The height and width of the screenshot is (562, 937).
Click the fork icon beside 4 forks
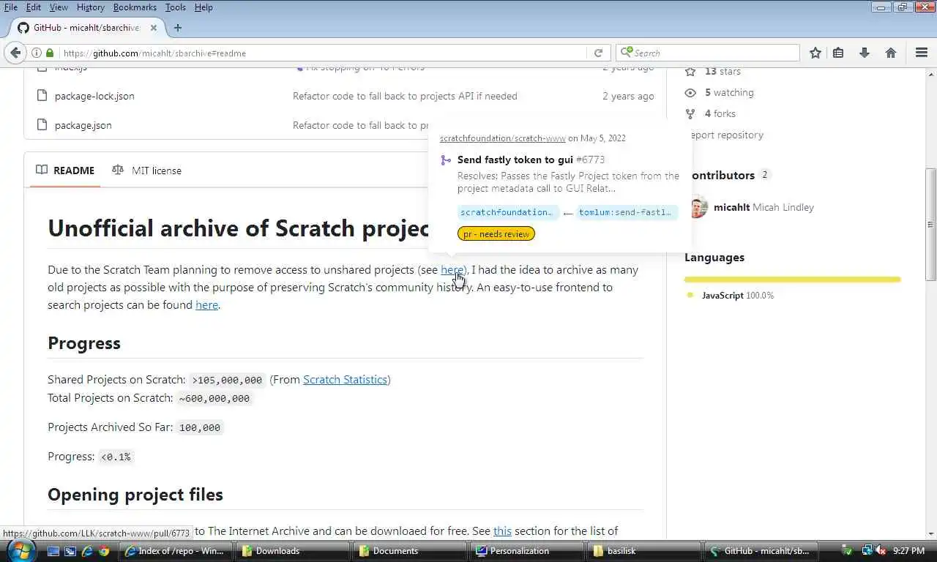[x=690, y=113]
